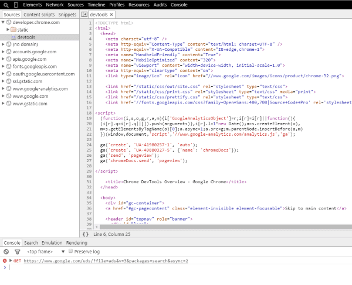352x285 pixels.
Task: Open the www.google.com/uds failed request link
Action: tap(106, 261)
